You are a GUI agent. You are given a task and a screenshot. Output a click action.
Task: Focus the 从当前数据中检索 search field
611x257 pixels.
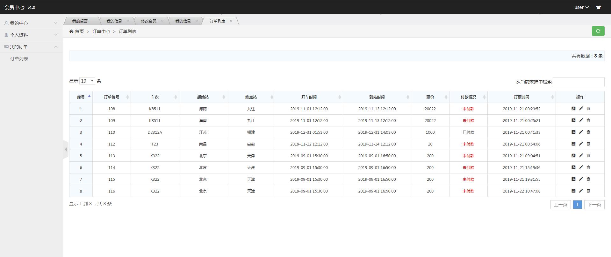click(x=579, y=82)
